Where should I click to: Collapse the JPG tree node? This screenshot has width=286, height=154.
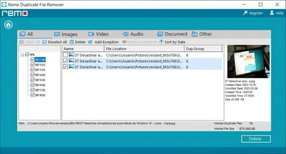[23, 55]
